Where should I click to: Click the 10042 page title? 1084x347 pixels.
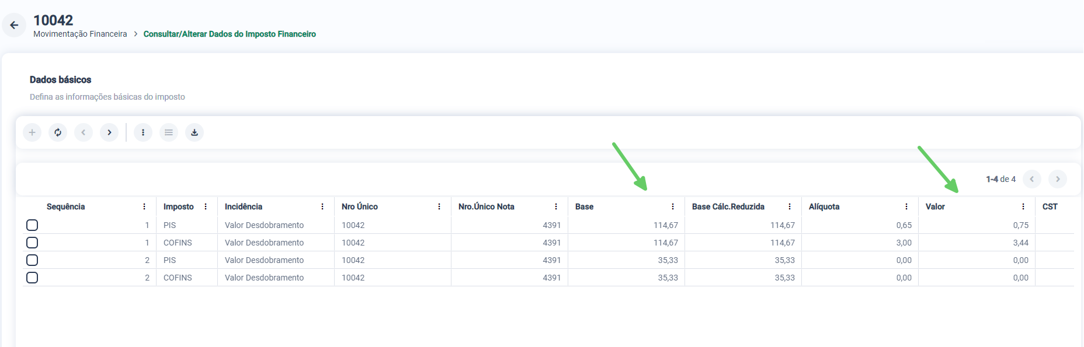coord(53,20)
